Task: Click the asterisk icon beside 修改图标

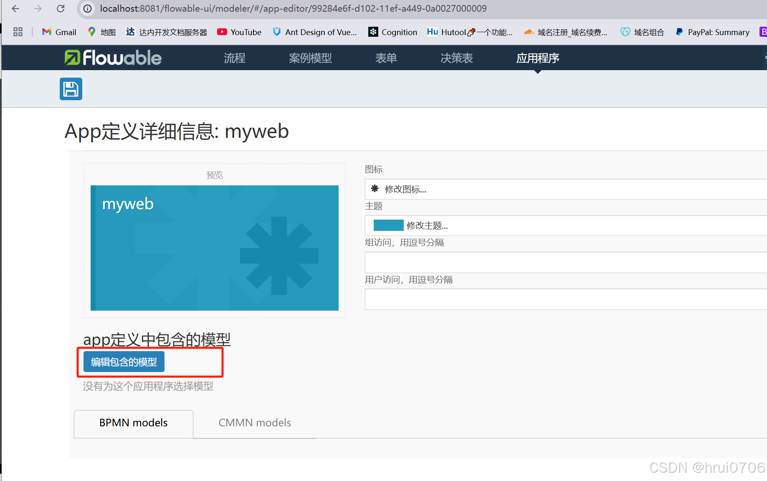Action: [375, 189]
